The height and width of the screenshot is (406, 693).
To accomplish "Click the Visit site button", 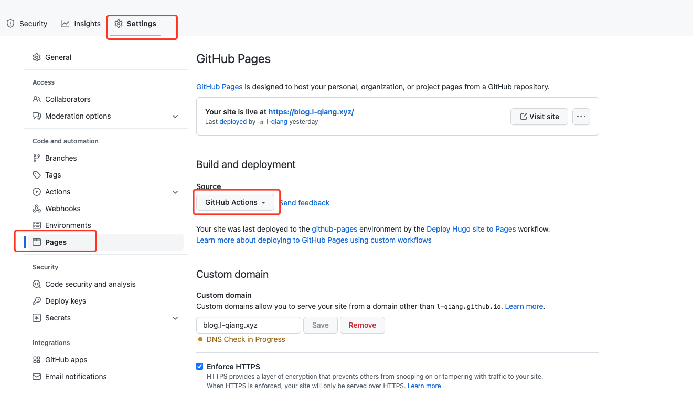I will (539, 117).
